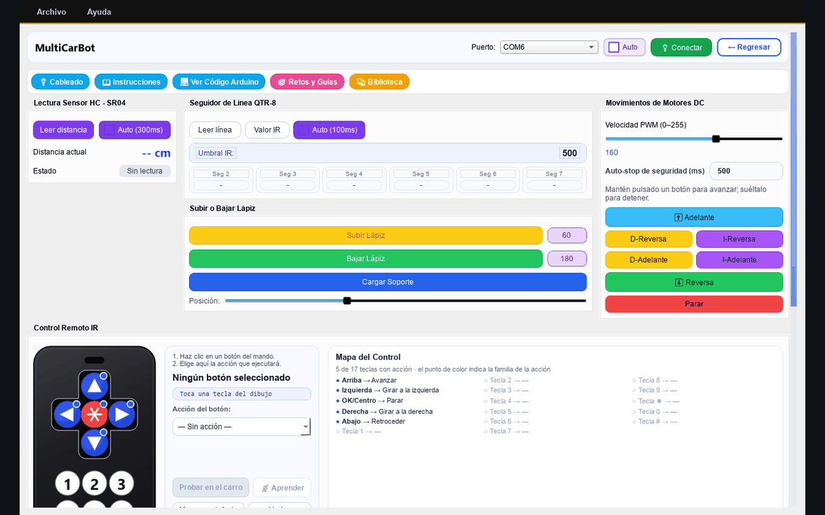Click remote key number 1

(67, 484)
